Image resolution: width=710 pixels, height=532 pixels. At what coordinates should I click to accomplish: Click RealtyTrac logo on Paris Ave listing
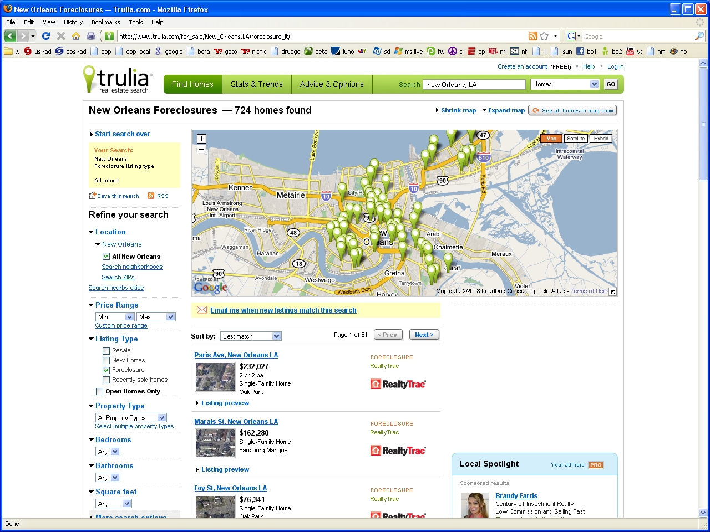(x=398, y=384)
